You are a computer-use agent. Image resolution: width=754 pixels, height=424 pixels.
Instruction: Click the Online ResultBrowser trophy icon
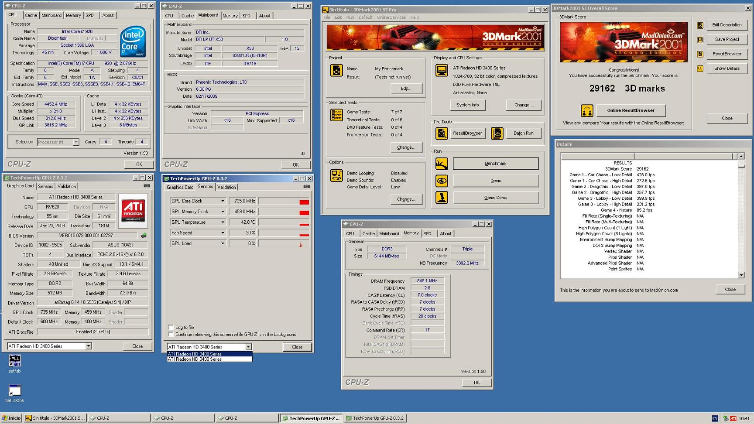pos(587,110)
